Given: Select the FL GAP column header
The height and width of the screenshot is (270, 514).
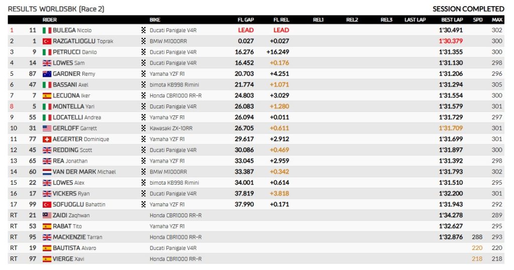Looking at the screenshot, I should (x=245, y=20).
